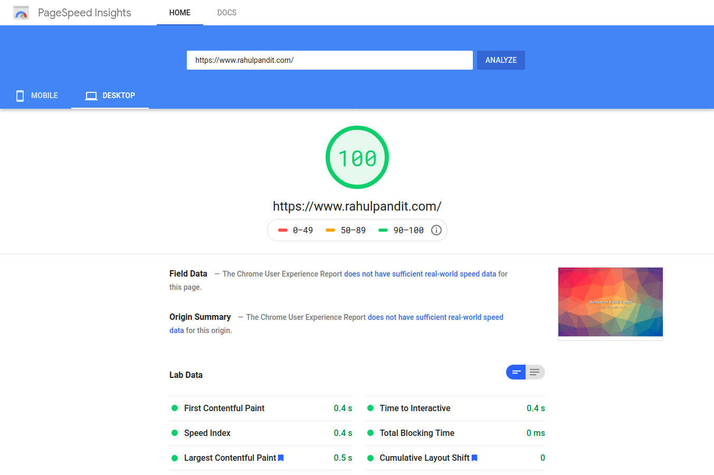
Task: Click the PageSpeed Insights logo icon
Action: point(21,12)
